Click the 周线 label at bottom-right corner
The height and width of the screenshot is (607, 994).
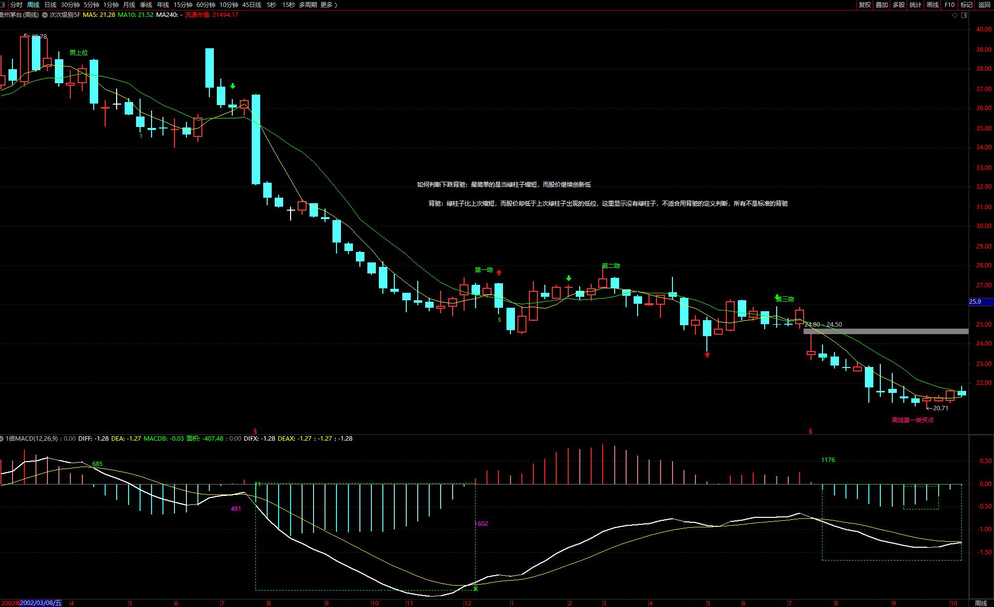pos(981,603)
